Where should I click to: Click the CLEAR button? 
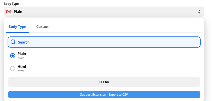coord(104,82)
